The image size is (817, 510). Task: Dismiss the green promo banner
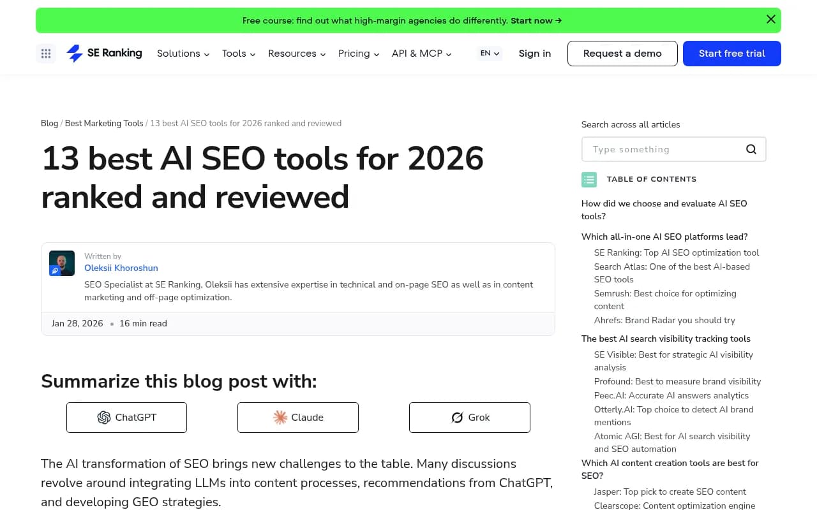pos(770,20)
